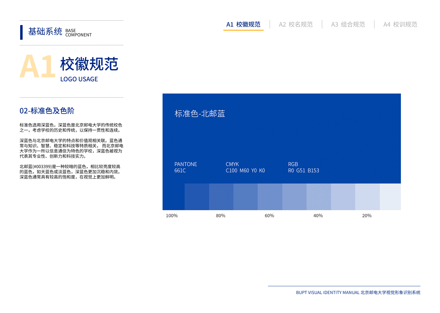This screenshot has height=313, width=440.
Task: Choose the 40% tint swatch
Action: (x=319, y=197)
